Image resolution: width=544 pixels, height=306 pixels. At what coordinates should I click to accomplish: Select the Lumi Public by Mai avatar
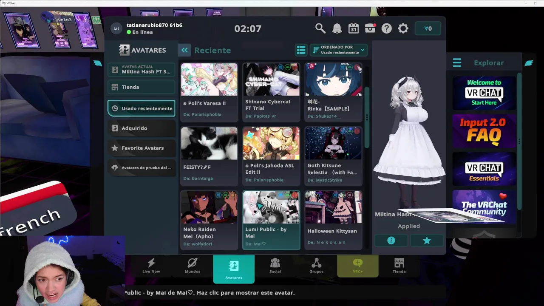(x=271, y=220)
